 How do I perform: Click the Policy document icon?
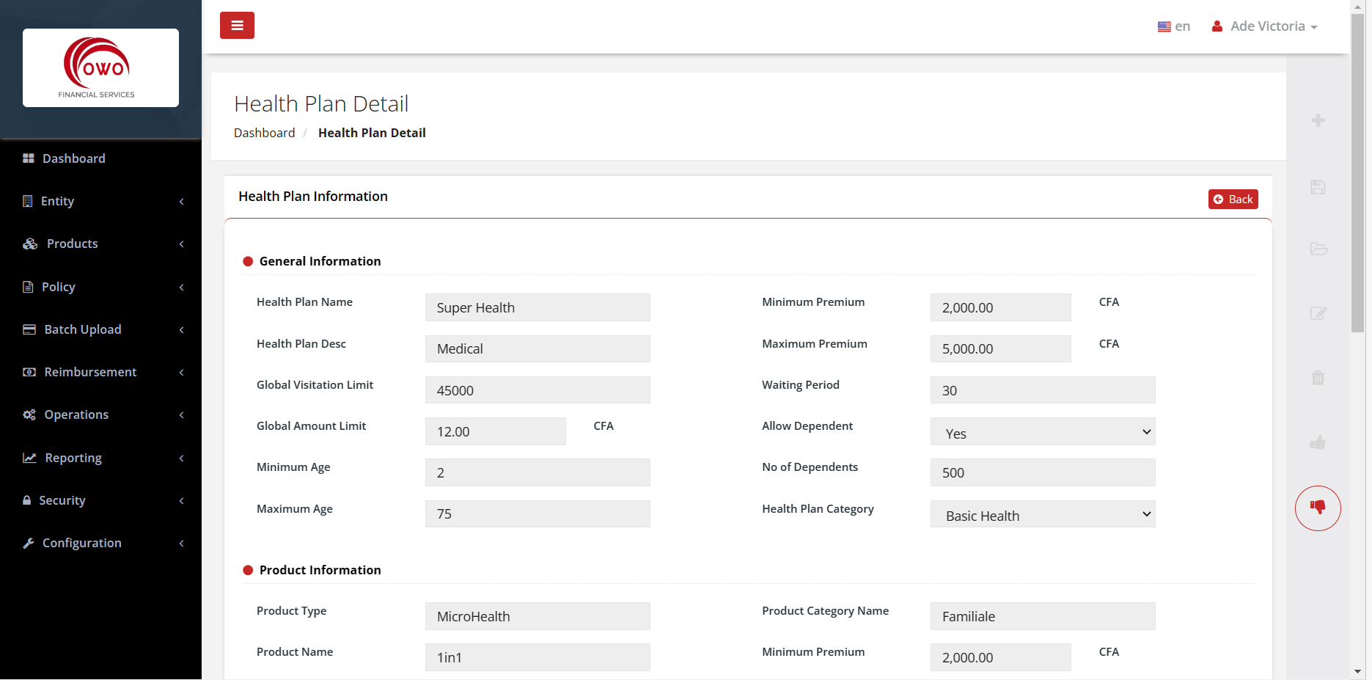(28, 287)
